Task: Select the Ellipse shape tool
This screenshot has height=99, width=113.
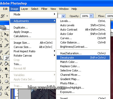Action: 6,81
